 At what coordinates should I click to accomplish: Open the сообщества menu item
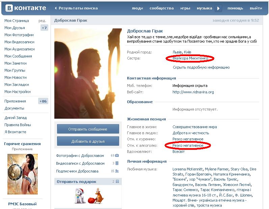coord(162,8)
